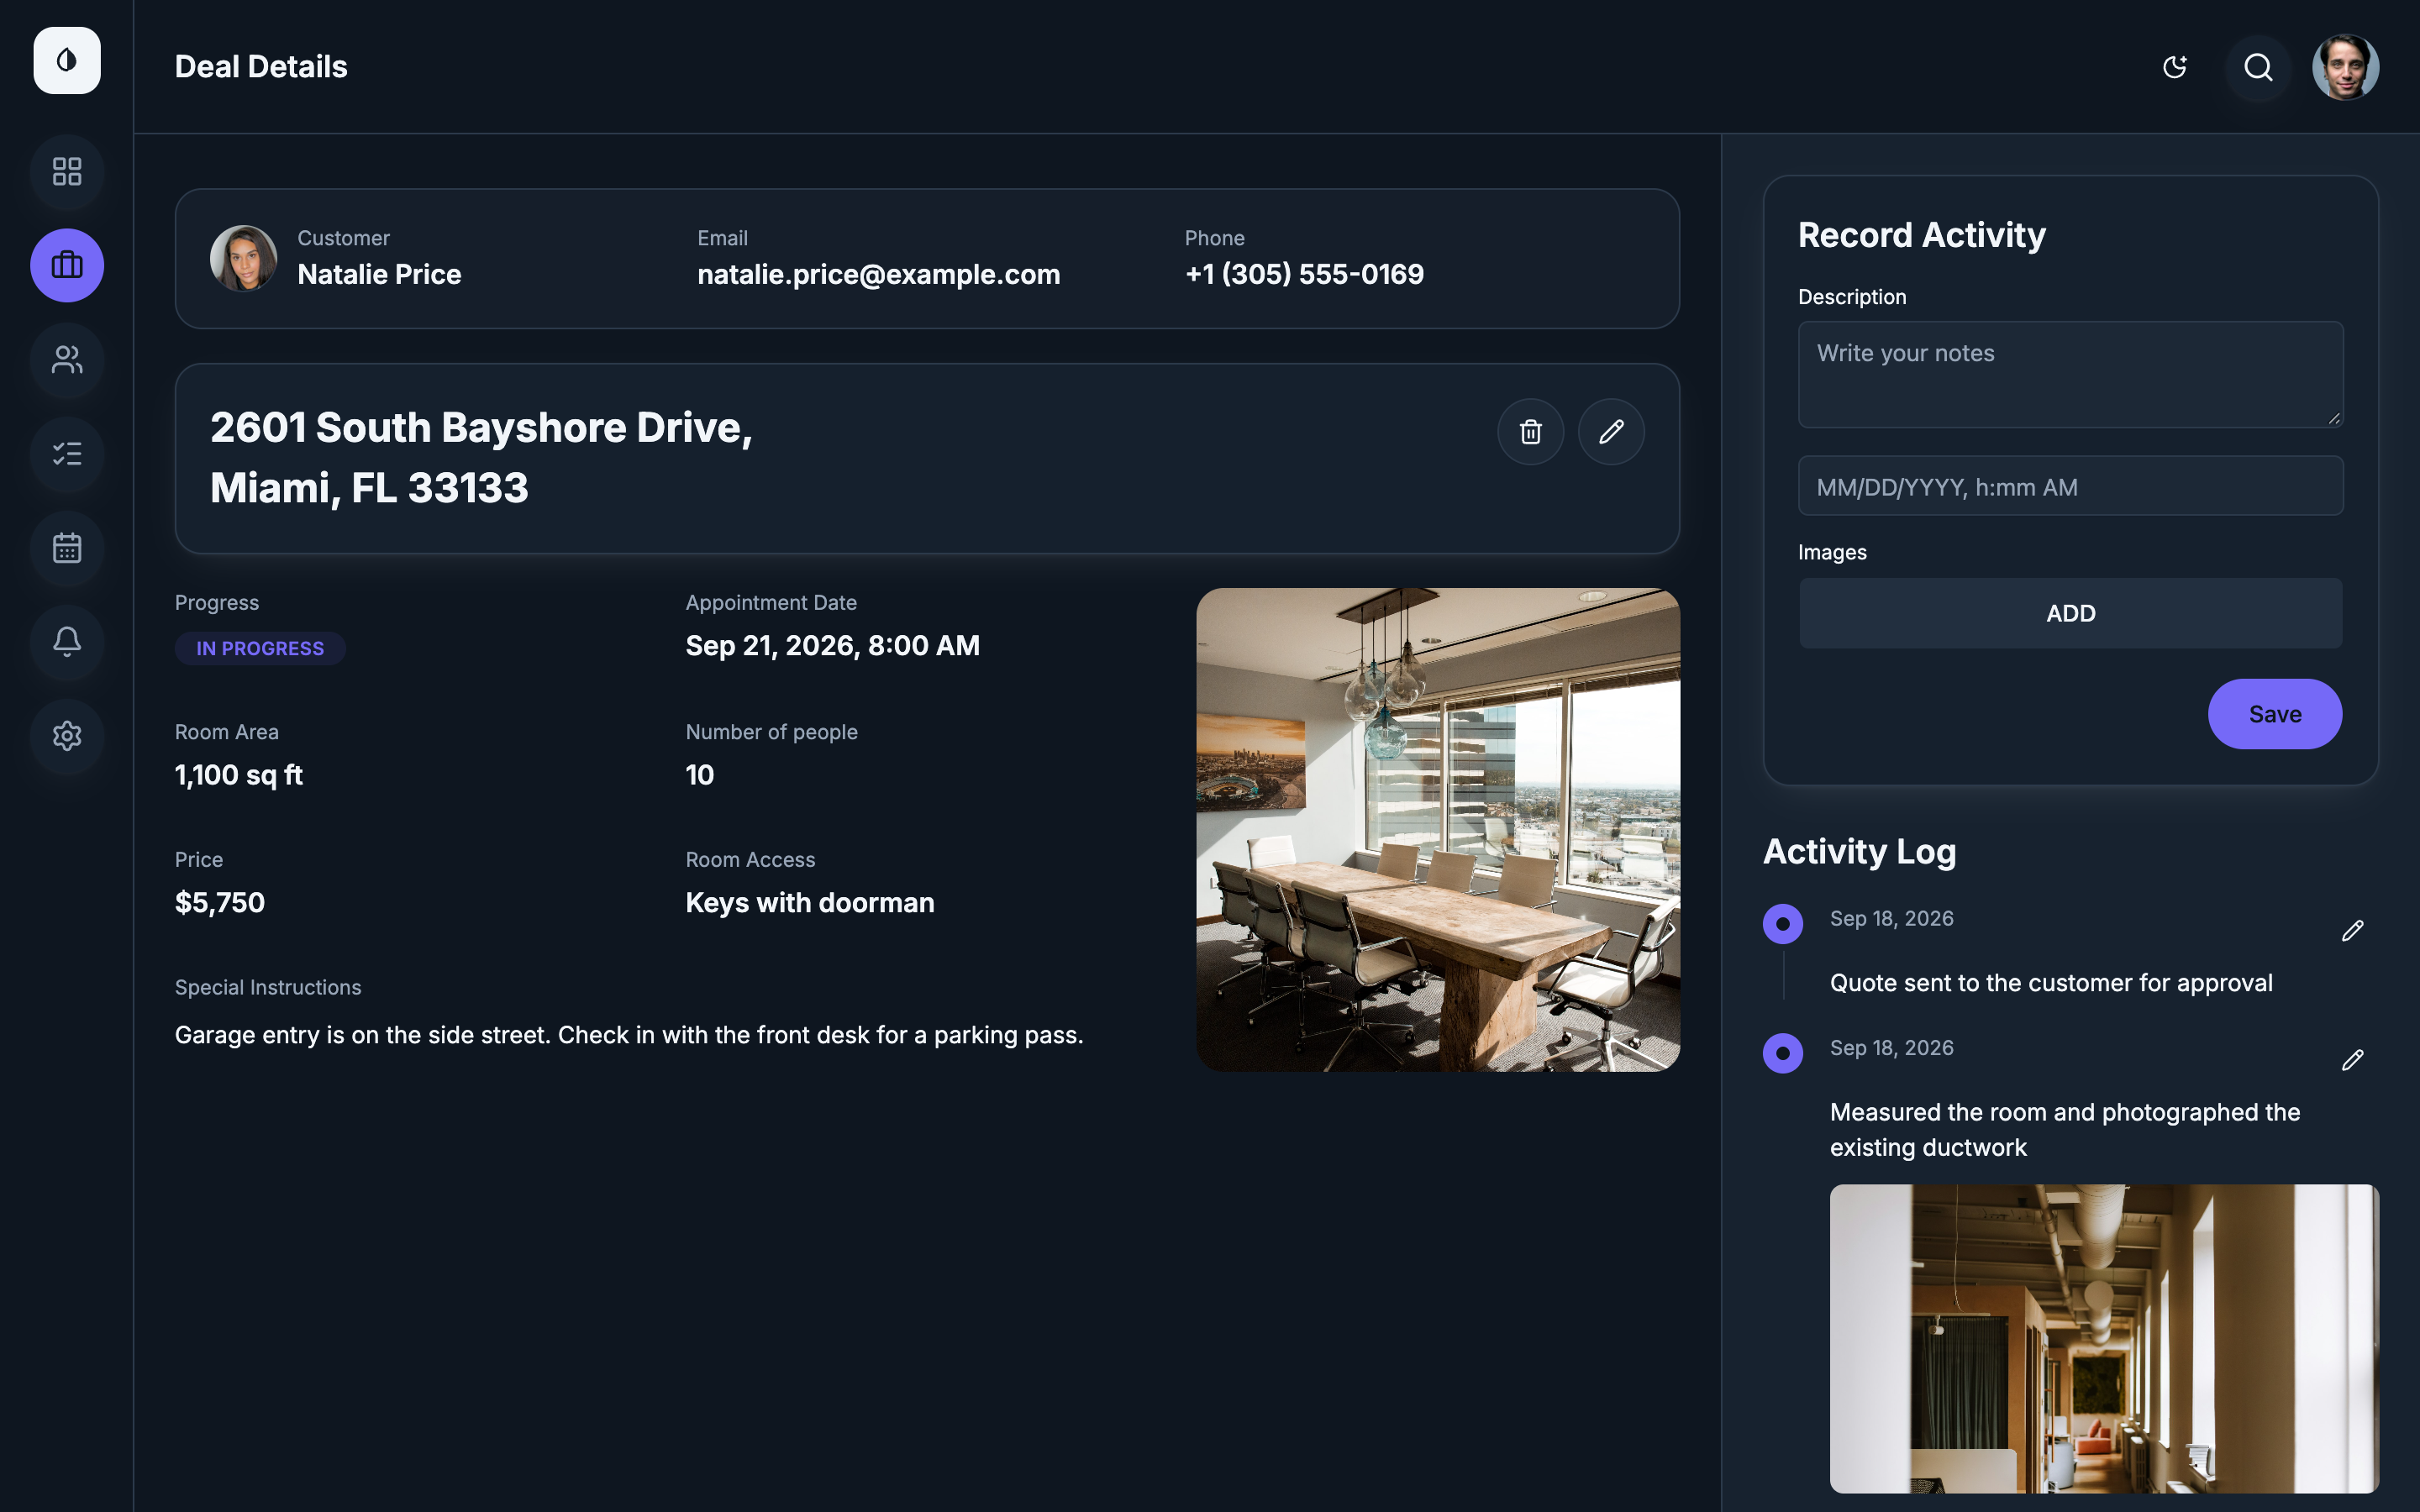Viewport: 2420px width, 1512px height.
Task: Click the Save activity button
Action: pyautogui.click(x=2274, y=714)
